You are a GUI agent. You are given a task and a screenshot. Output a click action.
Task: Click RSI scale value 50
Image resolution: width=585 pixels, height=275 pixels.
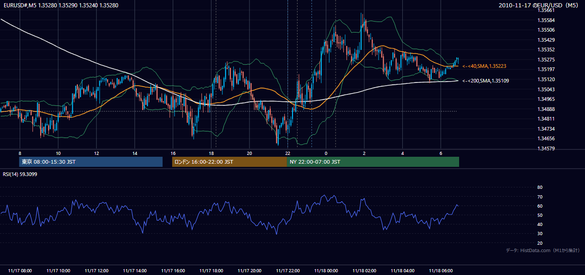pos(540,215)
